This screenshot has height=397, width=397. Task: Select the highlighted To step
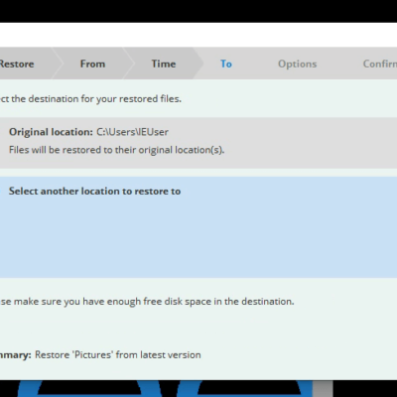pyautogui.click(x=226, y=64)
